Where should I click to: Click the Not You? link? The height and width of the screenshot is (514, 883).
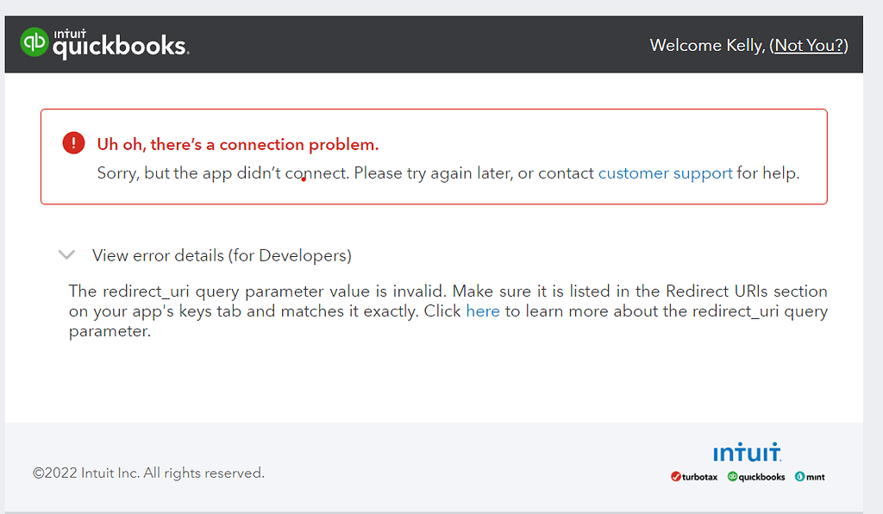point(809,45)
